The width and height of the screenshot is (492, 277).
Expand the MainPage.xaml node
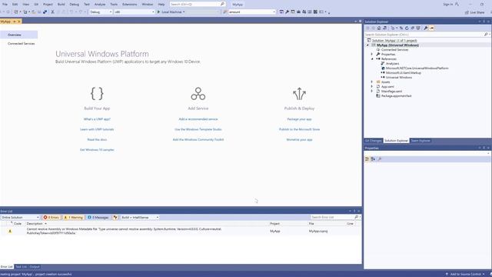(x=372, y=91)
